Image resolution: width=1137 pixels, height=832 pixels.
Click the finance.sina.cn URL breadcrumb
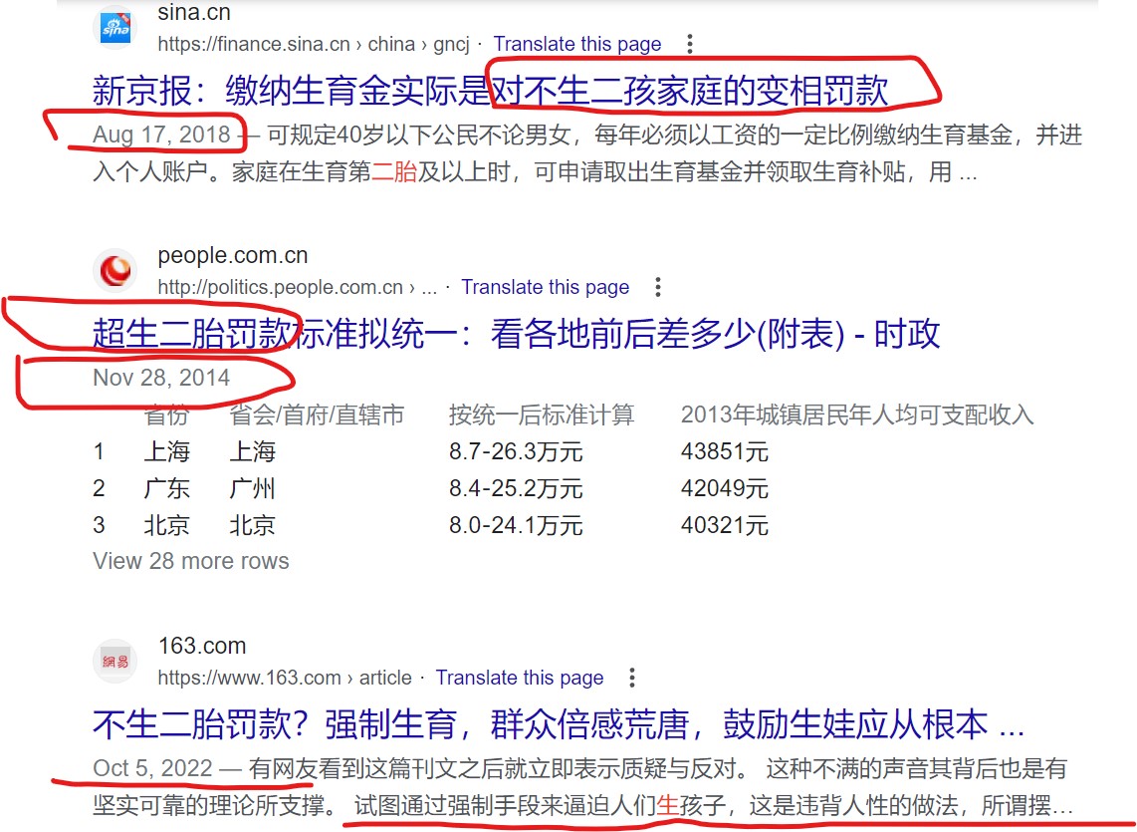pyautogui.click(x=314, y=44)
